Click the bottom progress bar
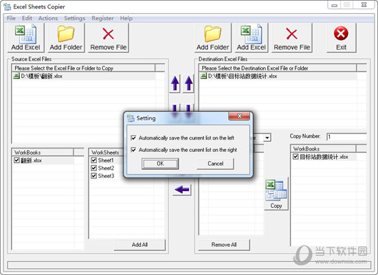378x275 pixels. pos(189,265)
